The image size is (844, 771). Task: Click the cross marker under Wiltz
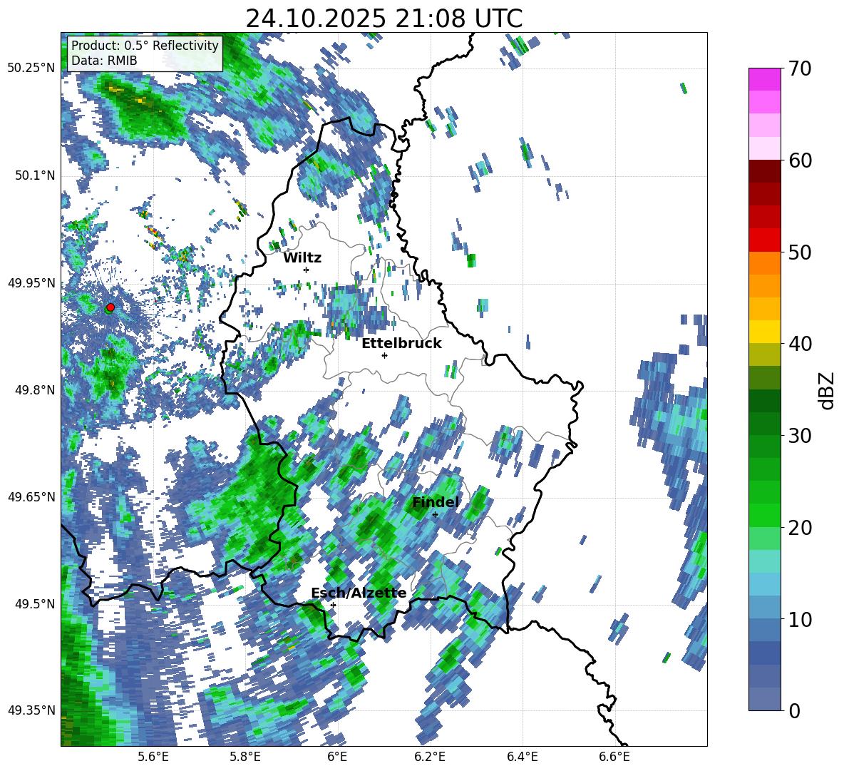307,270
